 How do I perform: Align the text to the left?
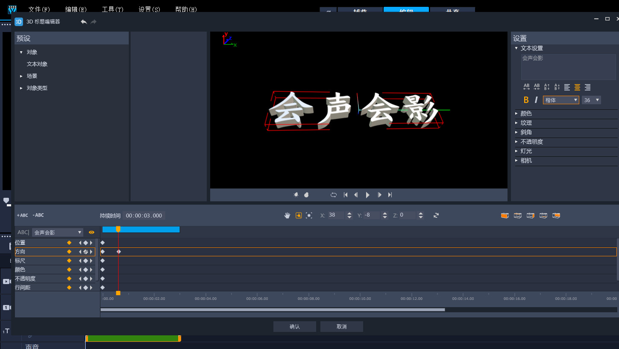tap(567, 87)
